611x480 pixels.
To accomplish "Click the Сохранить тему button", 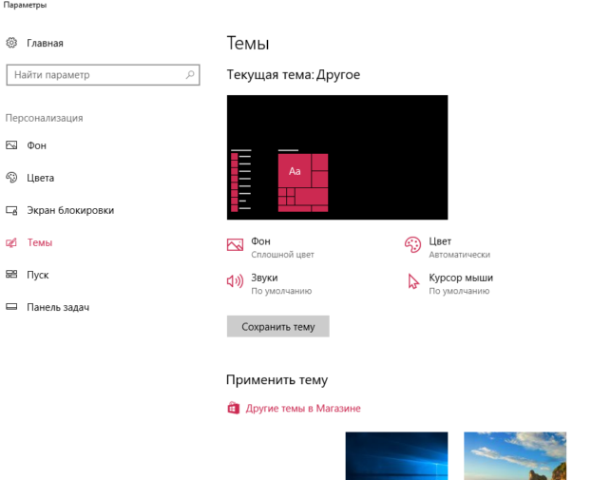I will (x=278, y=326).
